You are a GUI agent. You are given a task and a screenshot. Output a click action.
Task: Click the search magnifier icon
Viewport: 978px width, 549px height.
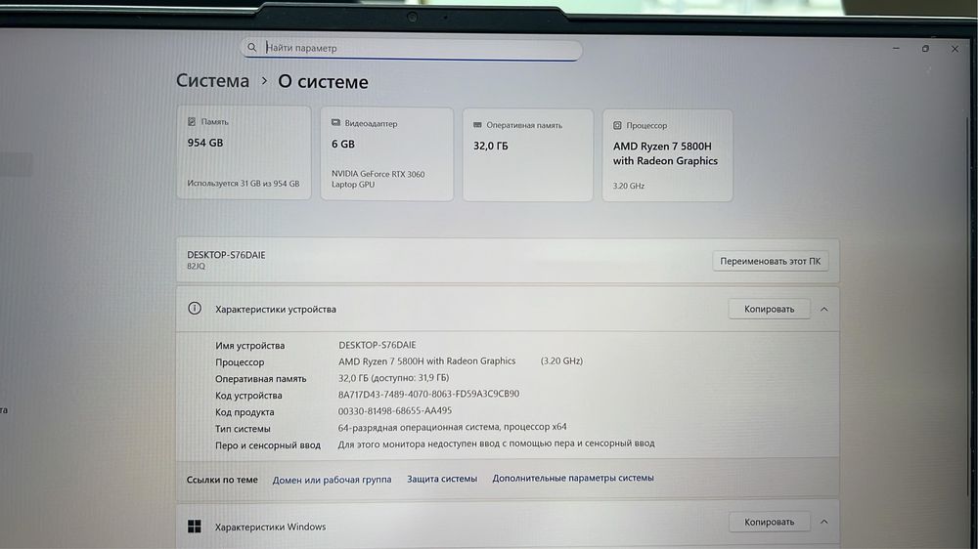pyautogui.click(x=252, y=47)
